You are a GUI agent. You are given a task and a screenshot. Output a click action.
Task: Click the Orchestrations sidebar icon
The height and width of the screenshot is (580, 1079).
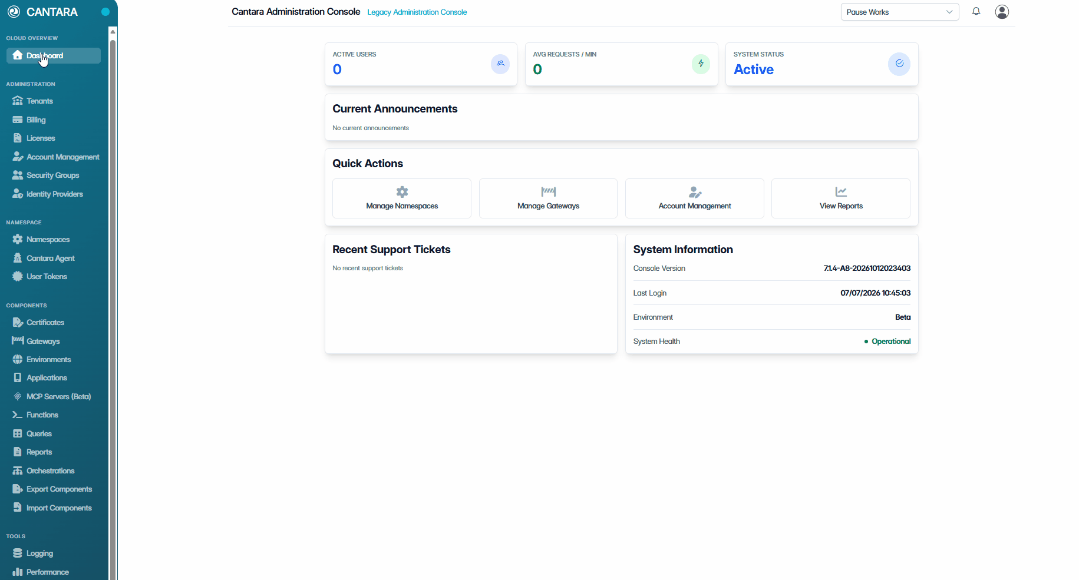[x=18, y=470]
